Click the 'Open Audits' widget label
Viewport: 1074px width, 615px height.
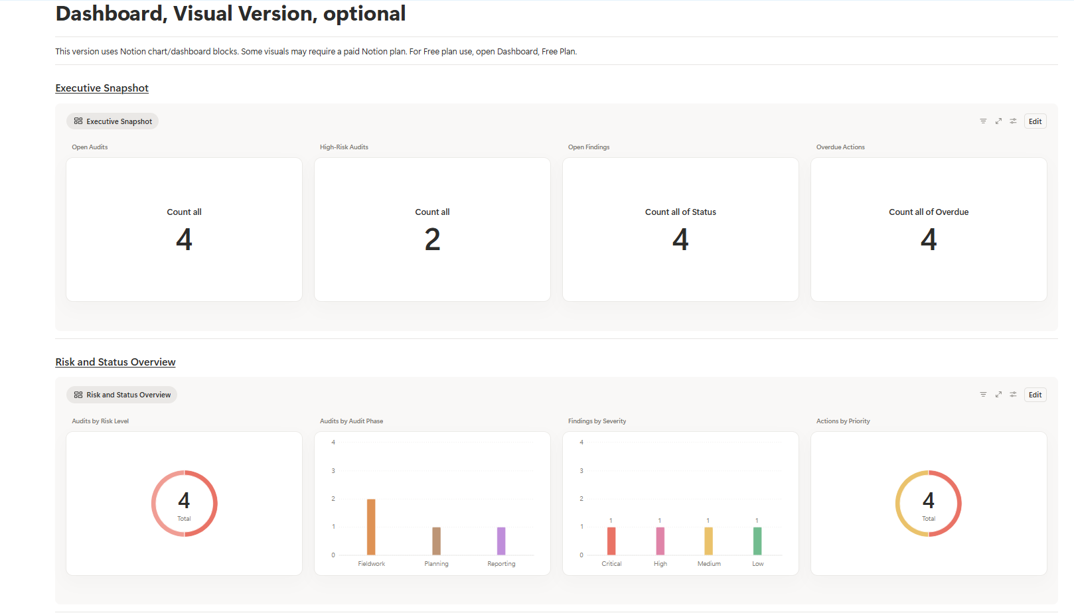point(90,147)
